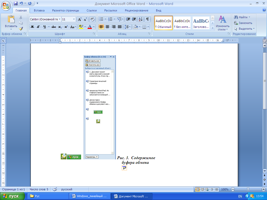Cut selection with scissors icon

click(x=21, y=17)
